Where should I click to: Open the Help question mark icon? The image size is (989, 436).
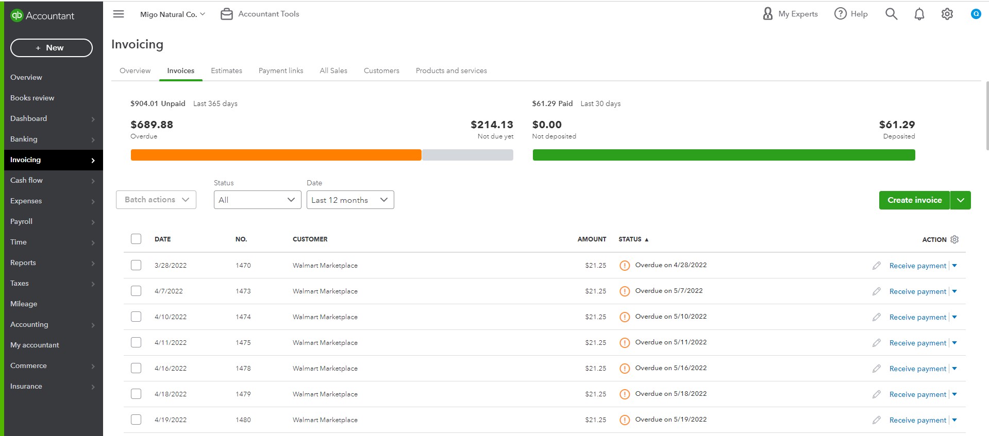click(x=840, y=14)
